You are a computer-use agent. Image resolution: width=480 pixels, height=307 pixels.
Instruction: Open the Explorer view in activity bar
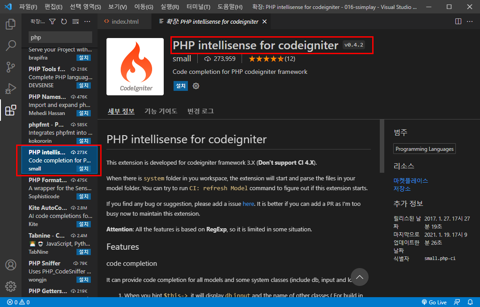(11, 24)
